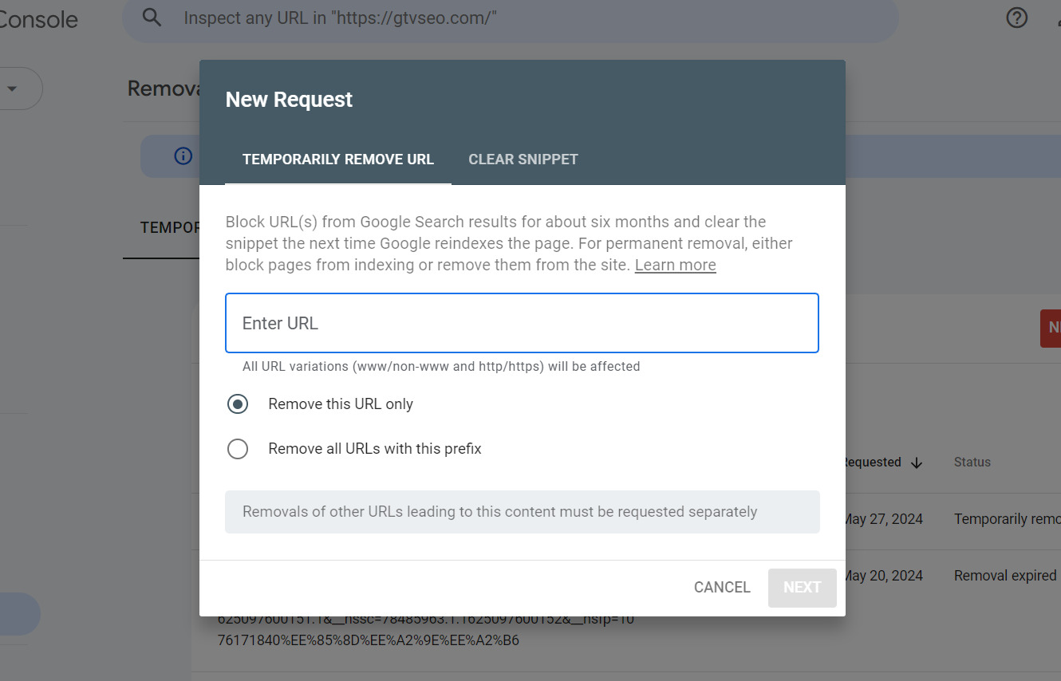Select the May 27, 2024 removal row
Viewport: 1061px width, 681px height.
[949, 519]
